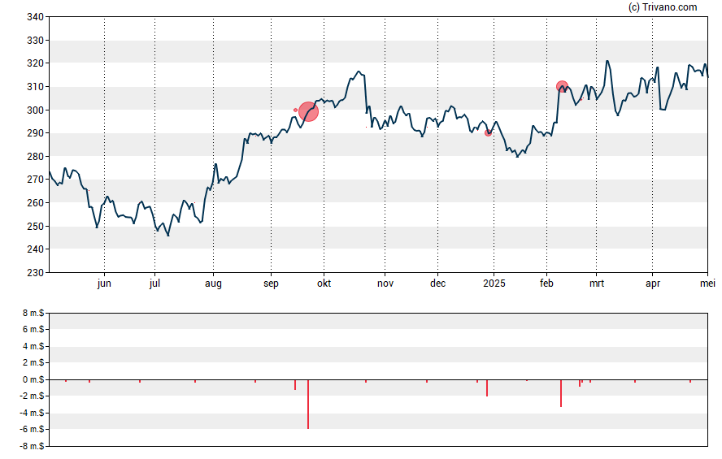This screenshot has height=459, width=722.
Task: Click the 'nov' month label
Action: pyautogui.click(x=385, y=284)
